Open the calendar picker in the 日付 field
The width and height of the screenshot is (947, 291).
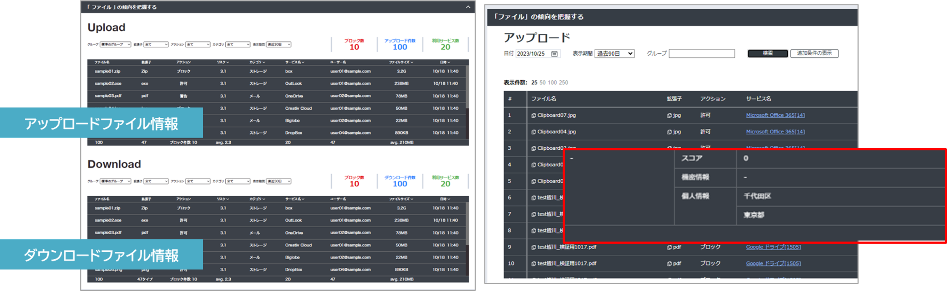(x=554, y=54)
